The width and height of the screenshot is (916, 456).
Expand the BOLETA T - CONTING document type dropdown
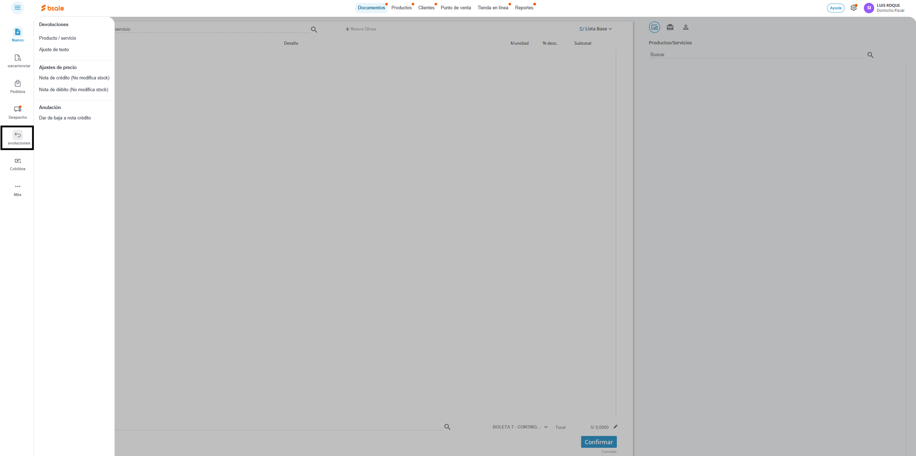click(x=520, y=427)
